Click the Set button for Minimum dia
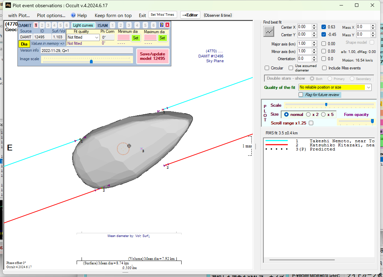 pyautogui.click(x=136, y=38)
